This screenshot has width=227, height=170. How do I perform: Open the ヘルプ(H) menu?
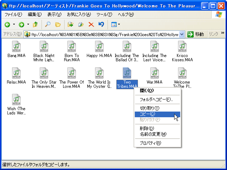[126, 15]
